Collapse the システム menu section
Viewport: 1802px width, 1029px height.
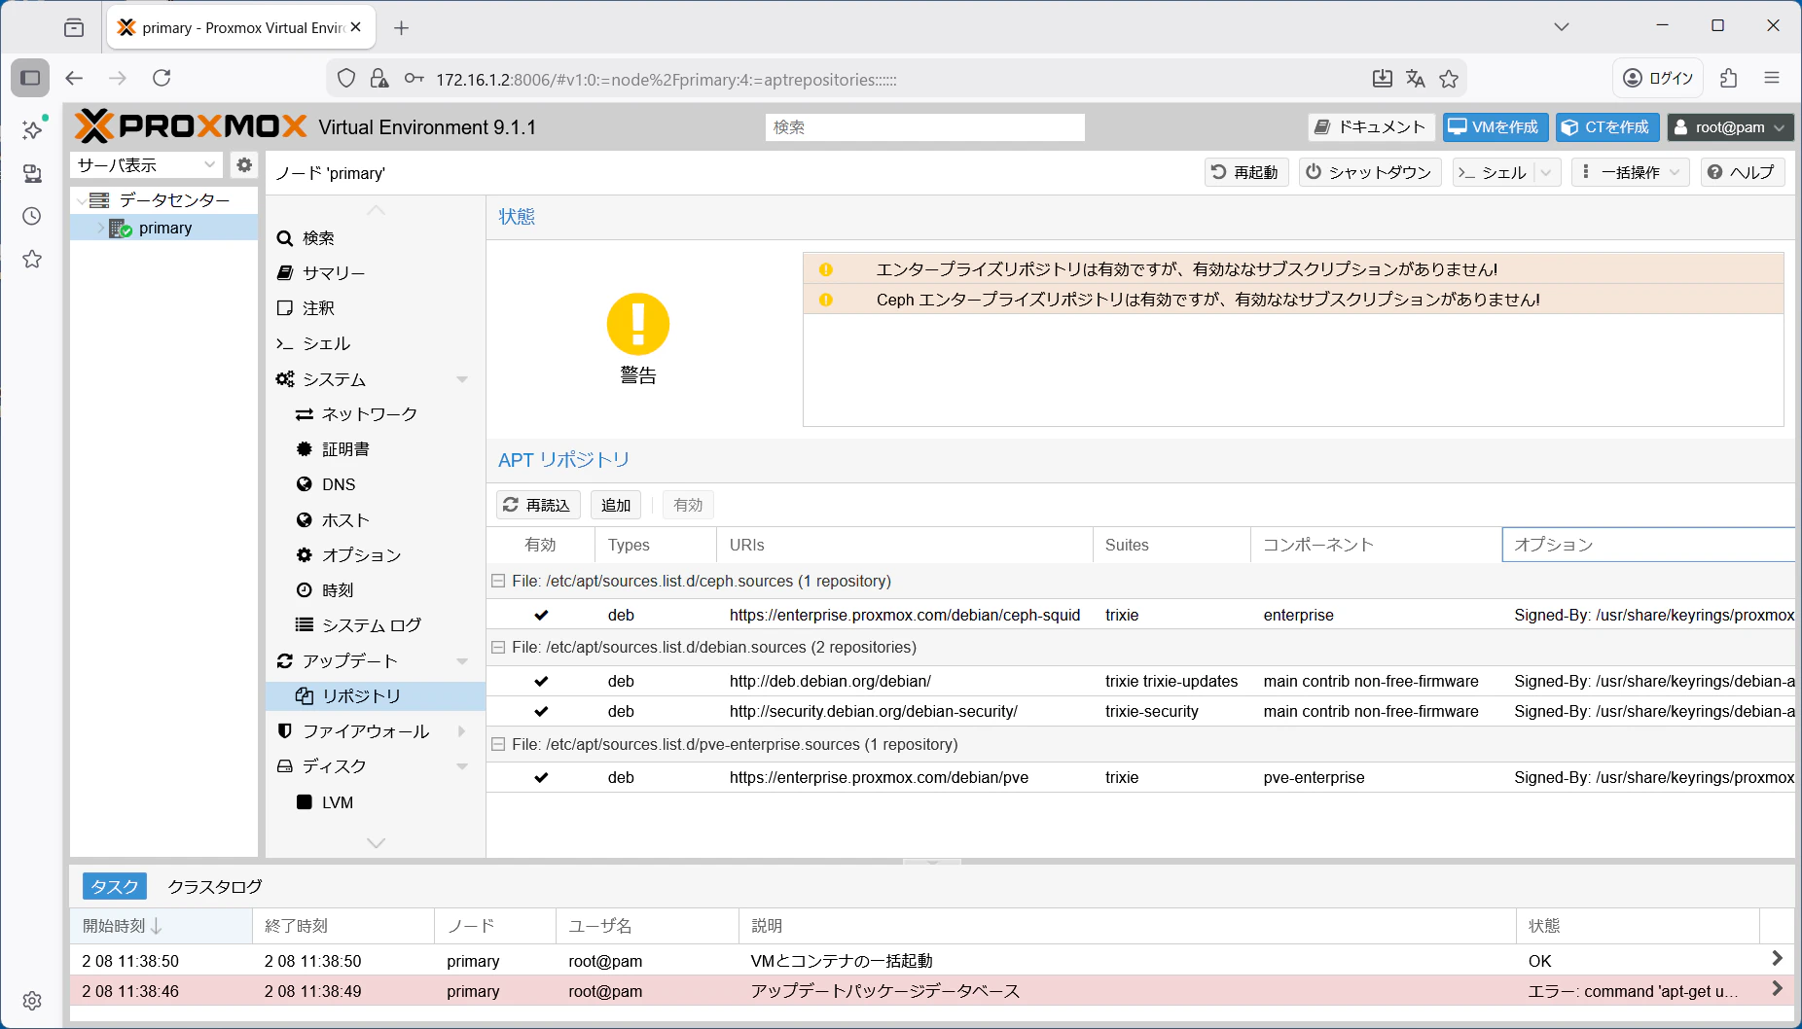[462, 379]
